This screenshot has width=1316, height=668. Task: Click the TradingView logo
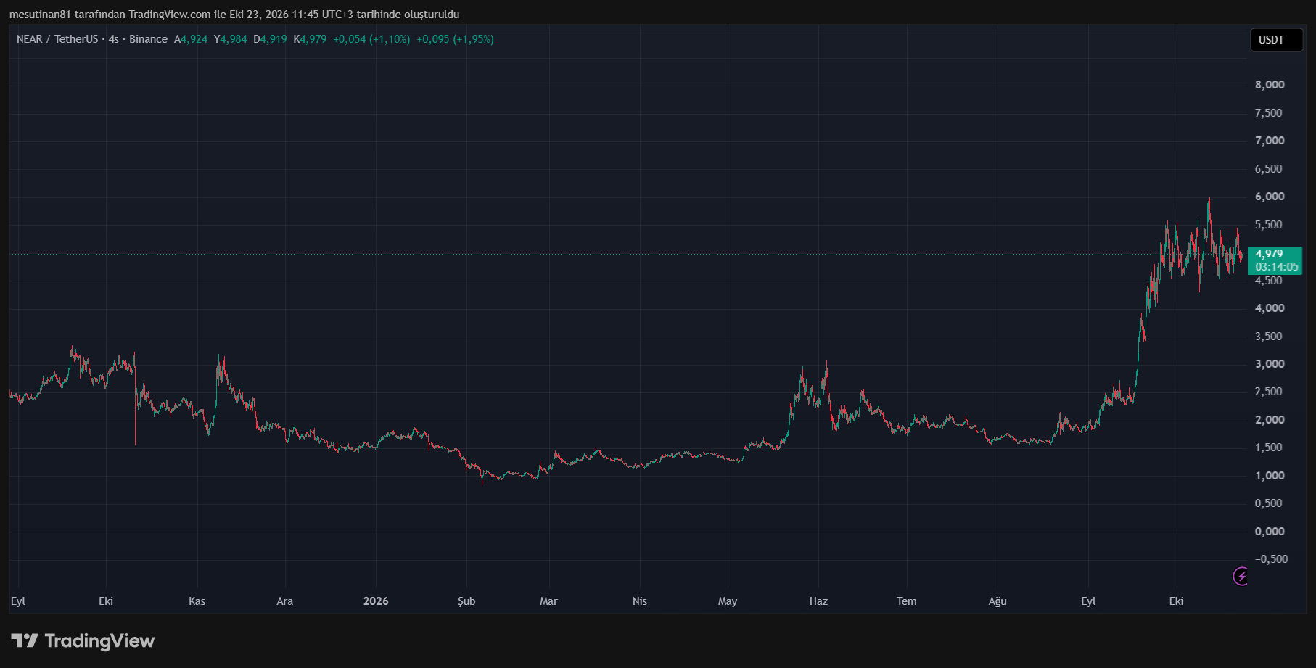[x=83, y=640]
